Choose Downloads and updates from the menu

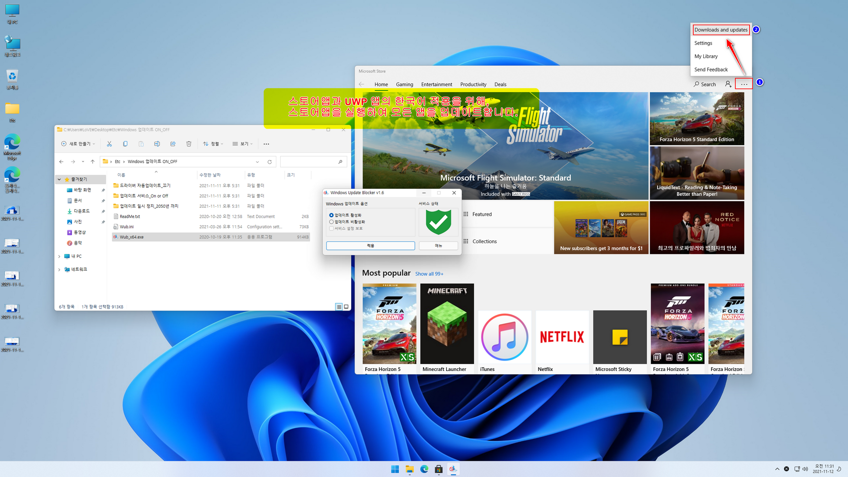tap(721, 30)
